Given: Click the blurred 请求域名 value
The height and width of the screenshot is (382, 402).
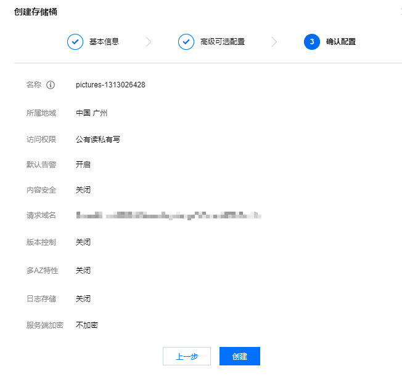Looking at the screenshot, I should (168, 215).
